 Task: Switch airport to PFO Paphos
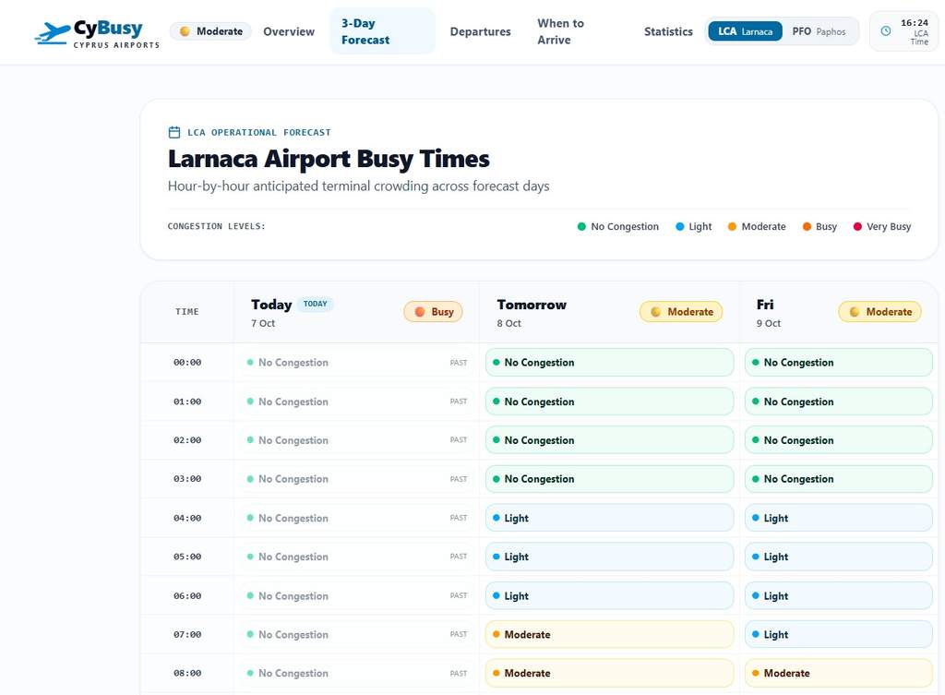(819, 31)
